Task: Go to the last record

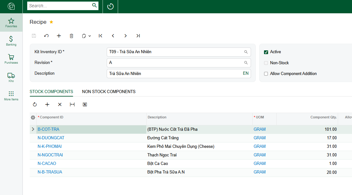Action: pyautogui.click(x=138, y=36)
